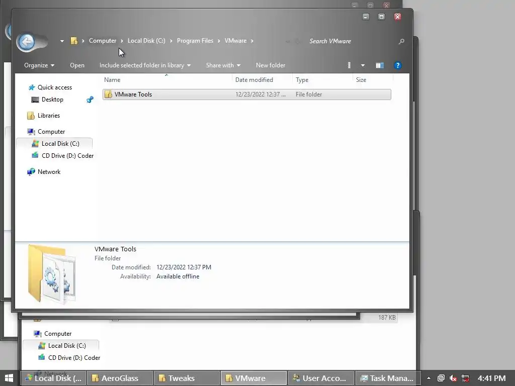Open Help with the blue question icon
The image size is (515, 386).
(397, 65)
